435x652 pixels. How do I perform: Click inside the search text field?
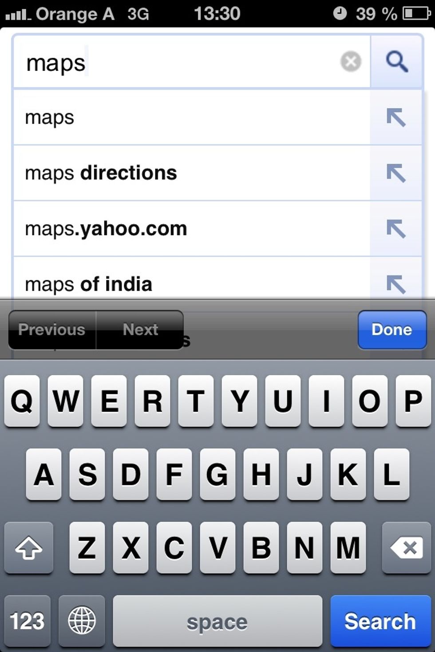pos(178,62)
